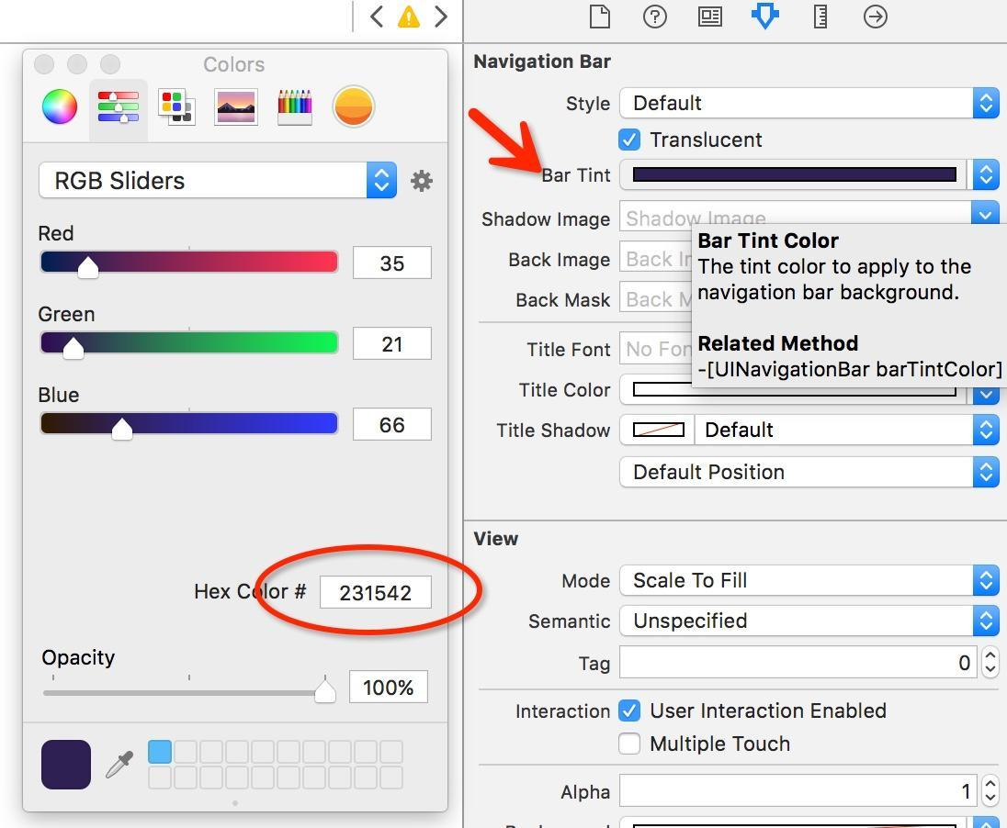Go to next issue arrow
This screenshot has height=828, width=1007.
441,17
